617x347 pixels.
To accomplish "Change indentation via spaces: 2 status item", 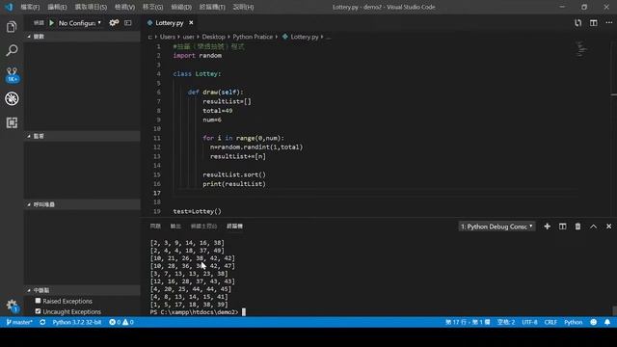I will [505, 322].
